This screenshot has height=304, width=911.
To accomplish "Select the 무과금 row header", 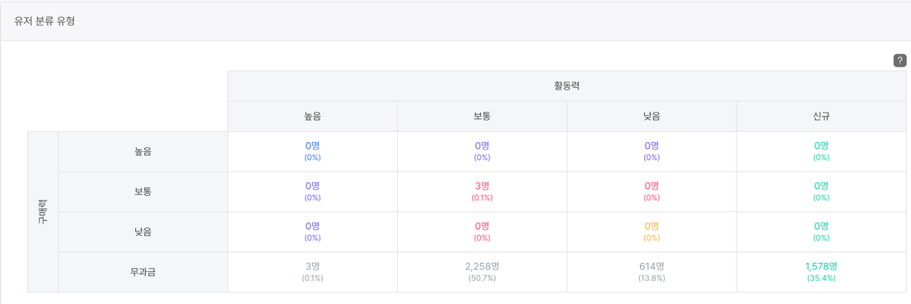I will pyautogui.click(x=143, y=272).
